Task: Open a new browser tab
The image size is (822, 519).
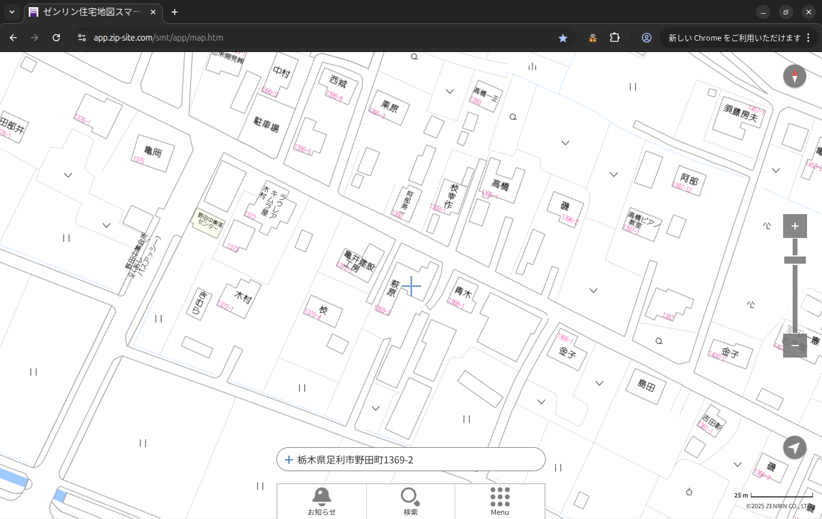Action: pos(174,12)
